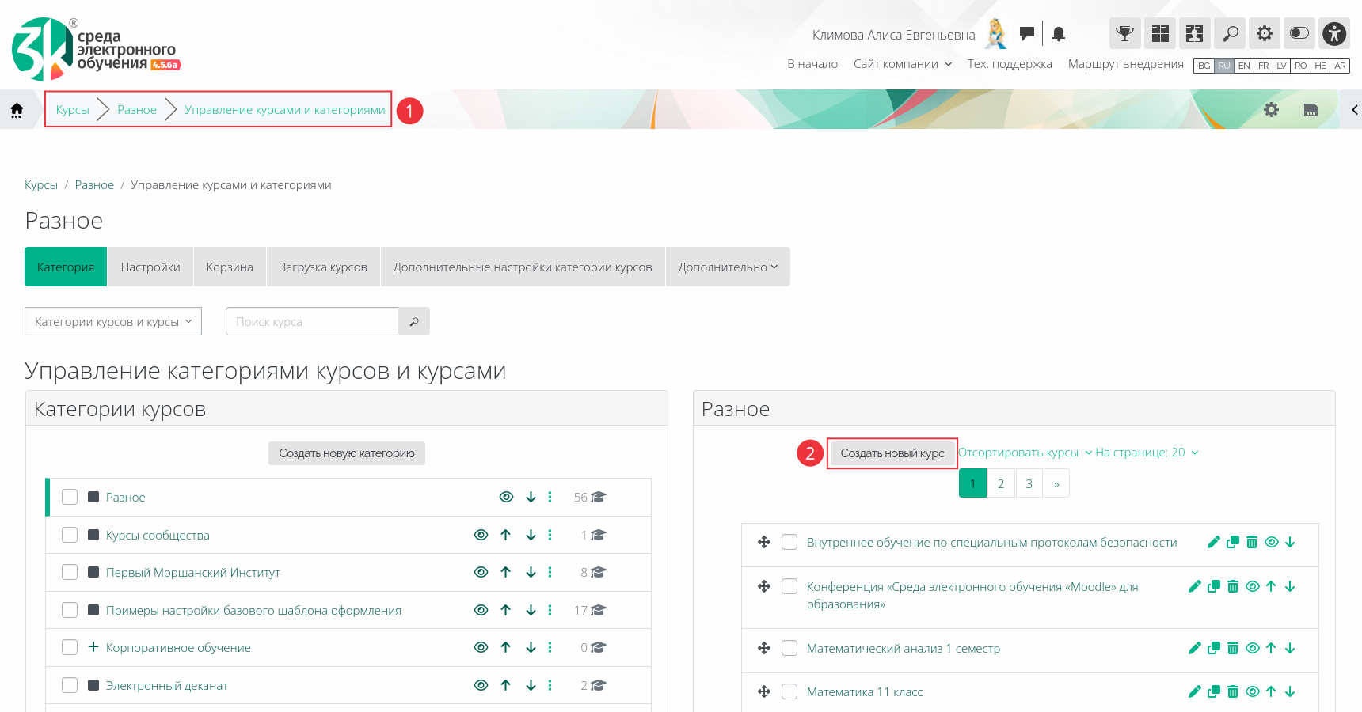The image size is (1362, 712).
Task: Select checkbox for Математический анализ 1 семестр
Action: tap(789, 649)
